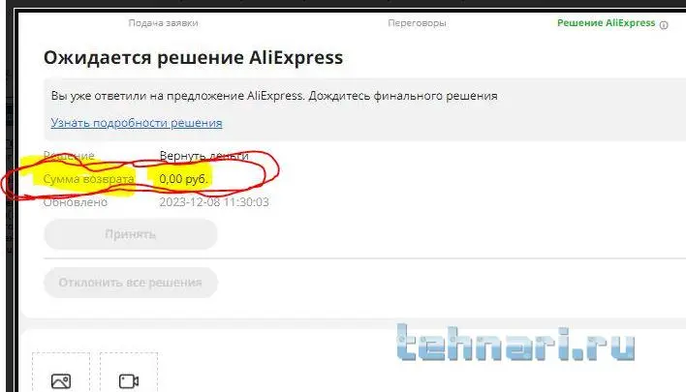The height and width of the screenshot is (392, 686).
Task: Click the Вернуть деньги solution text
Action: [203, 156]
